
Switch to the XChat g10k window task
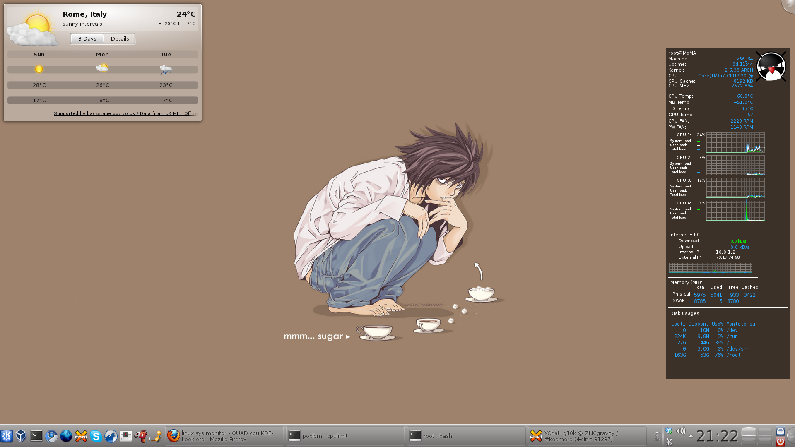click(587, 436)
